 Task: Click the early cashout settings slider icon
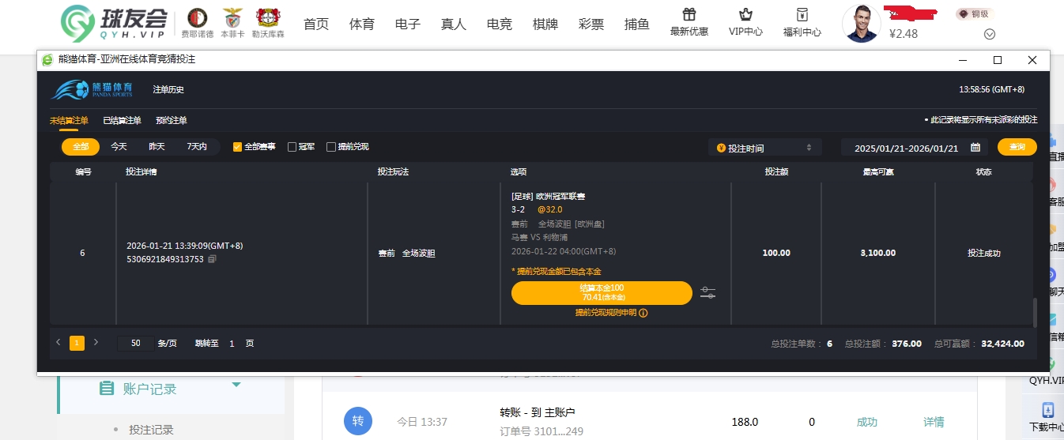click(x=707, y=293)
